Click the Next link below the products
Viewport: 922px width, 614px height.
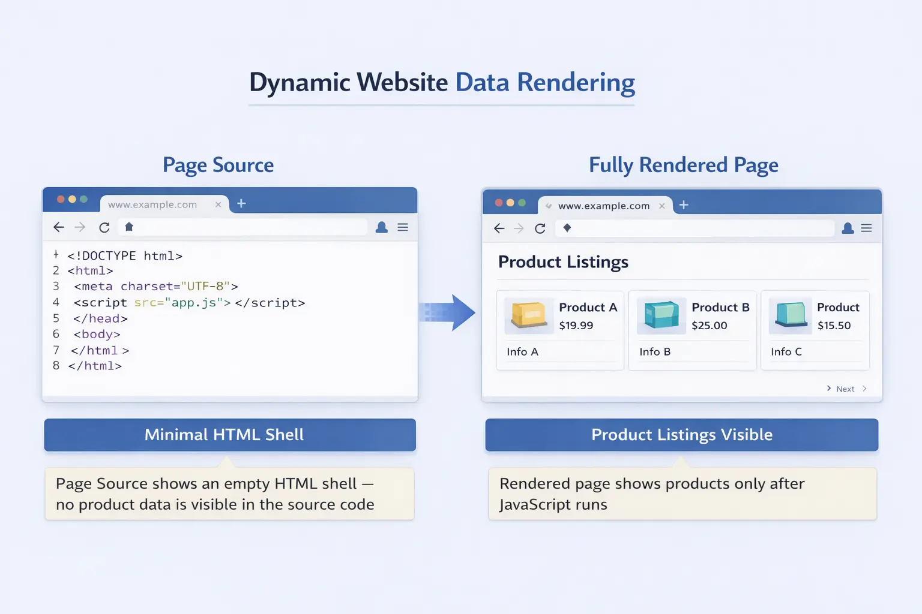point(845,389)
